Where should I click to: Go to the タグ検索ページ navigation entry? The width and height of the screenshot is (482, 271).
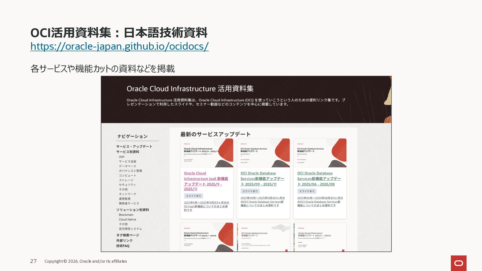coord(128,235)
